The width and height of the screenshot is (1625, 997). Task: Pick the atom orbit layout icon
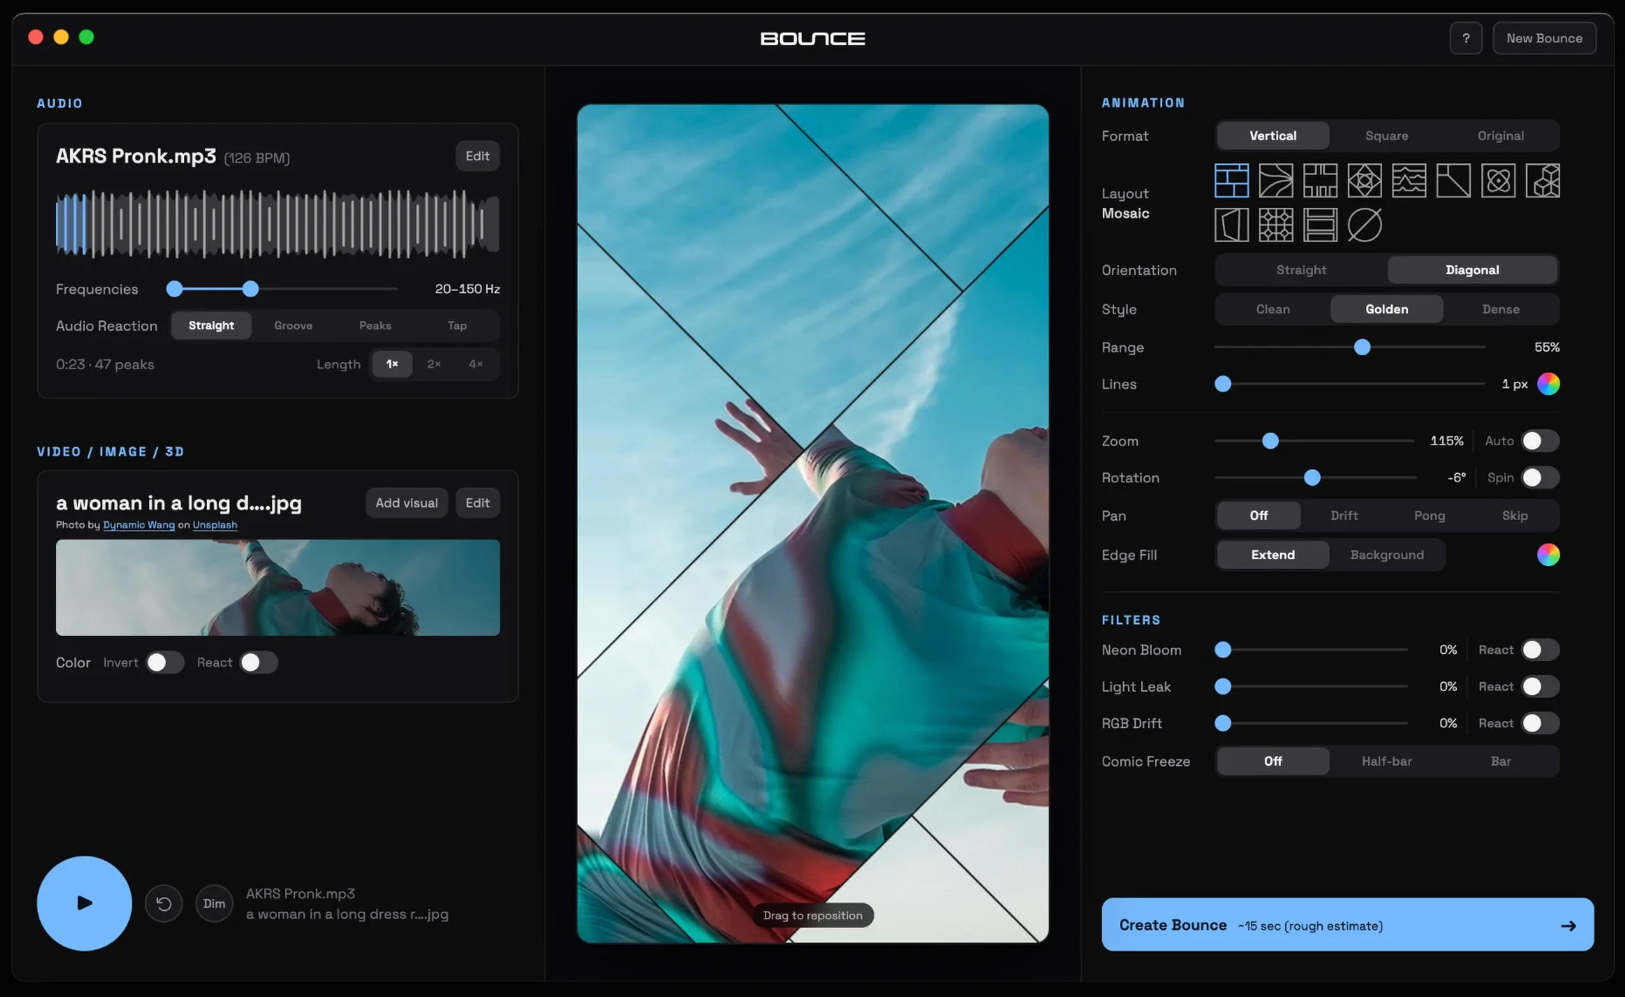click(1498, 181)
